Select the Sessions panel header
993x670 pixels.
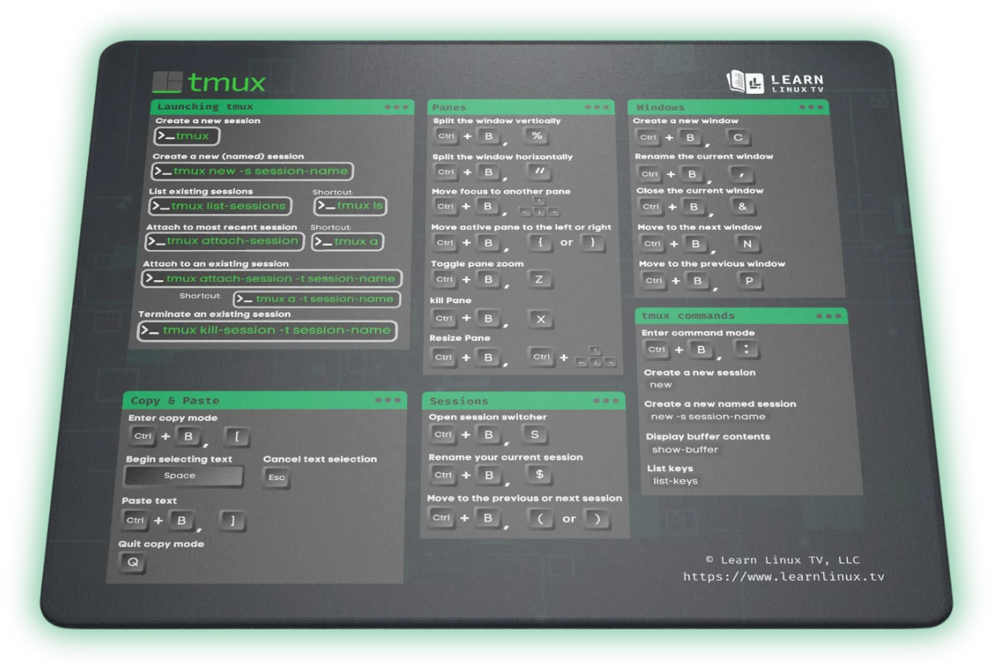tap(523, 401)
